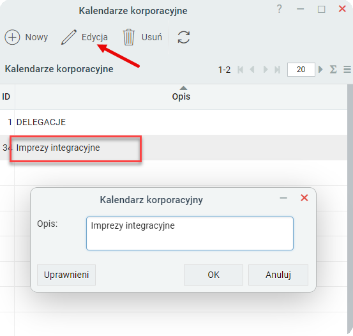The width and height of the screenshot is (353, 336).
Task: Click the Edycja pencil icon
Action: click(x=69, y=37)
